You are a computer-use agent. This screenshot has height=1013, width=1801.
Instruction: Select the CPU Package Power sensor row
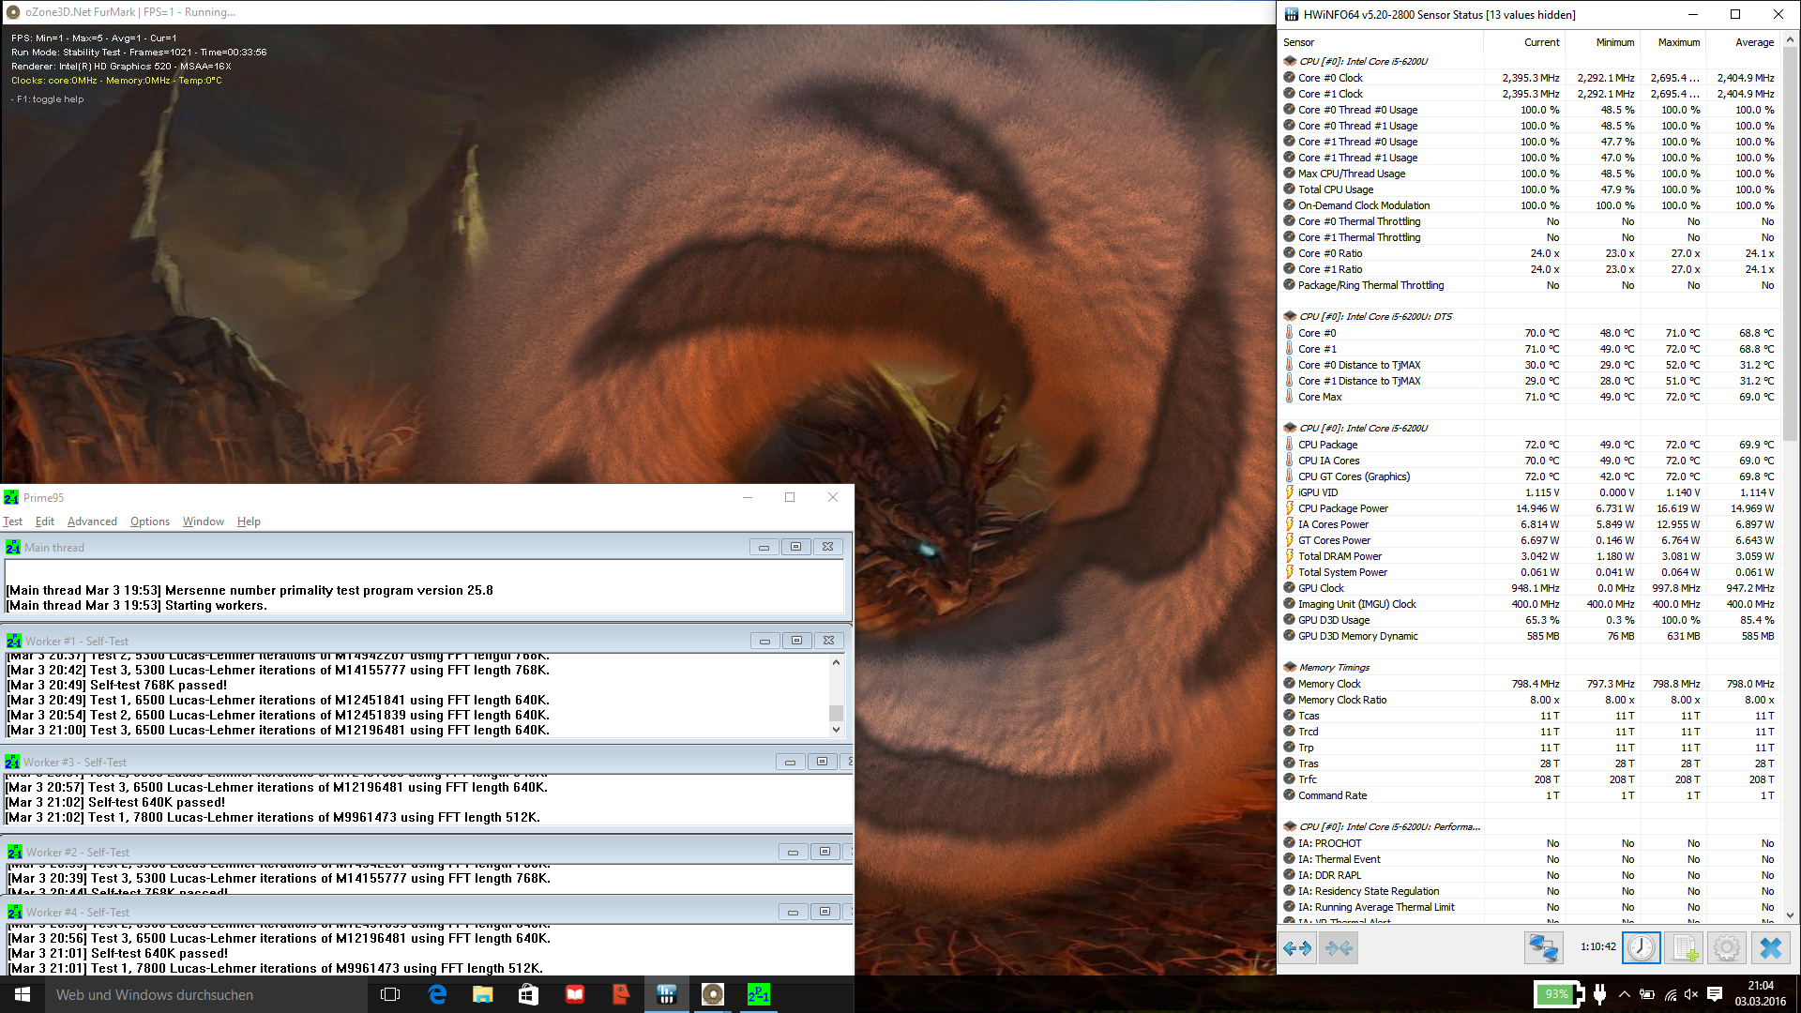point(1530,508)
